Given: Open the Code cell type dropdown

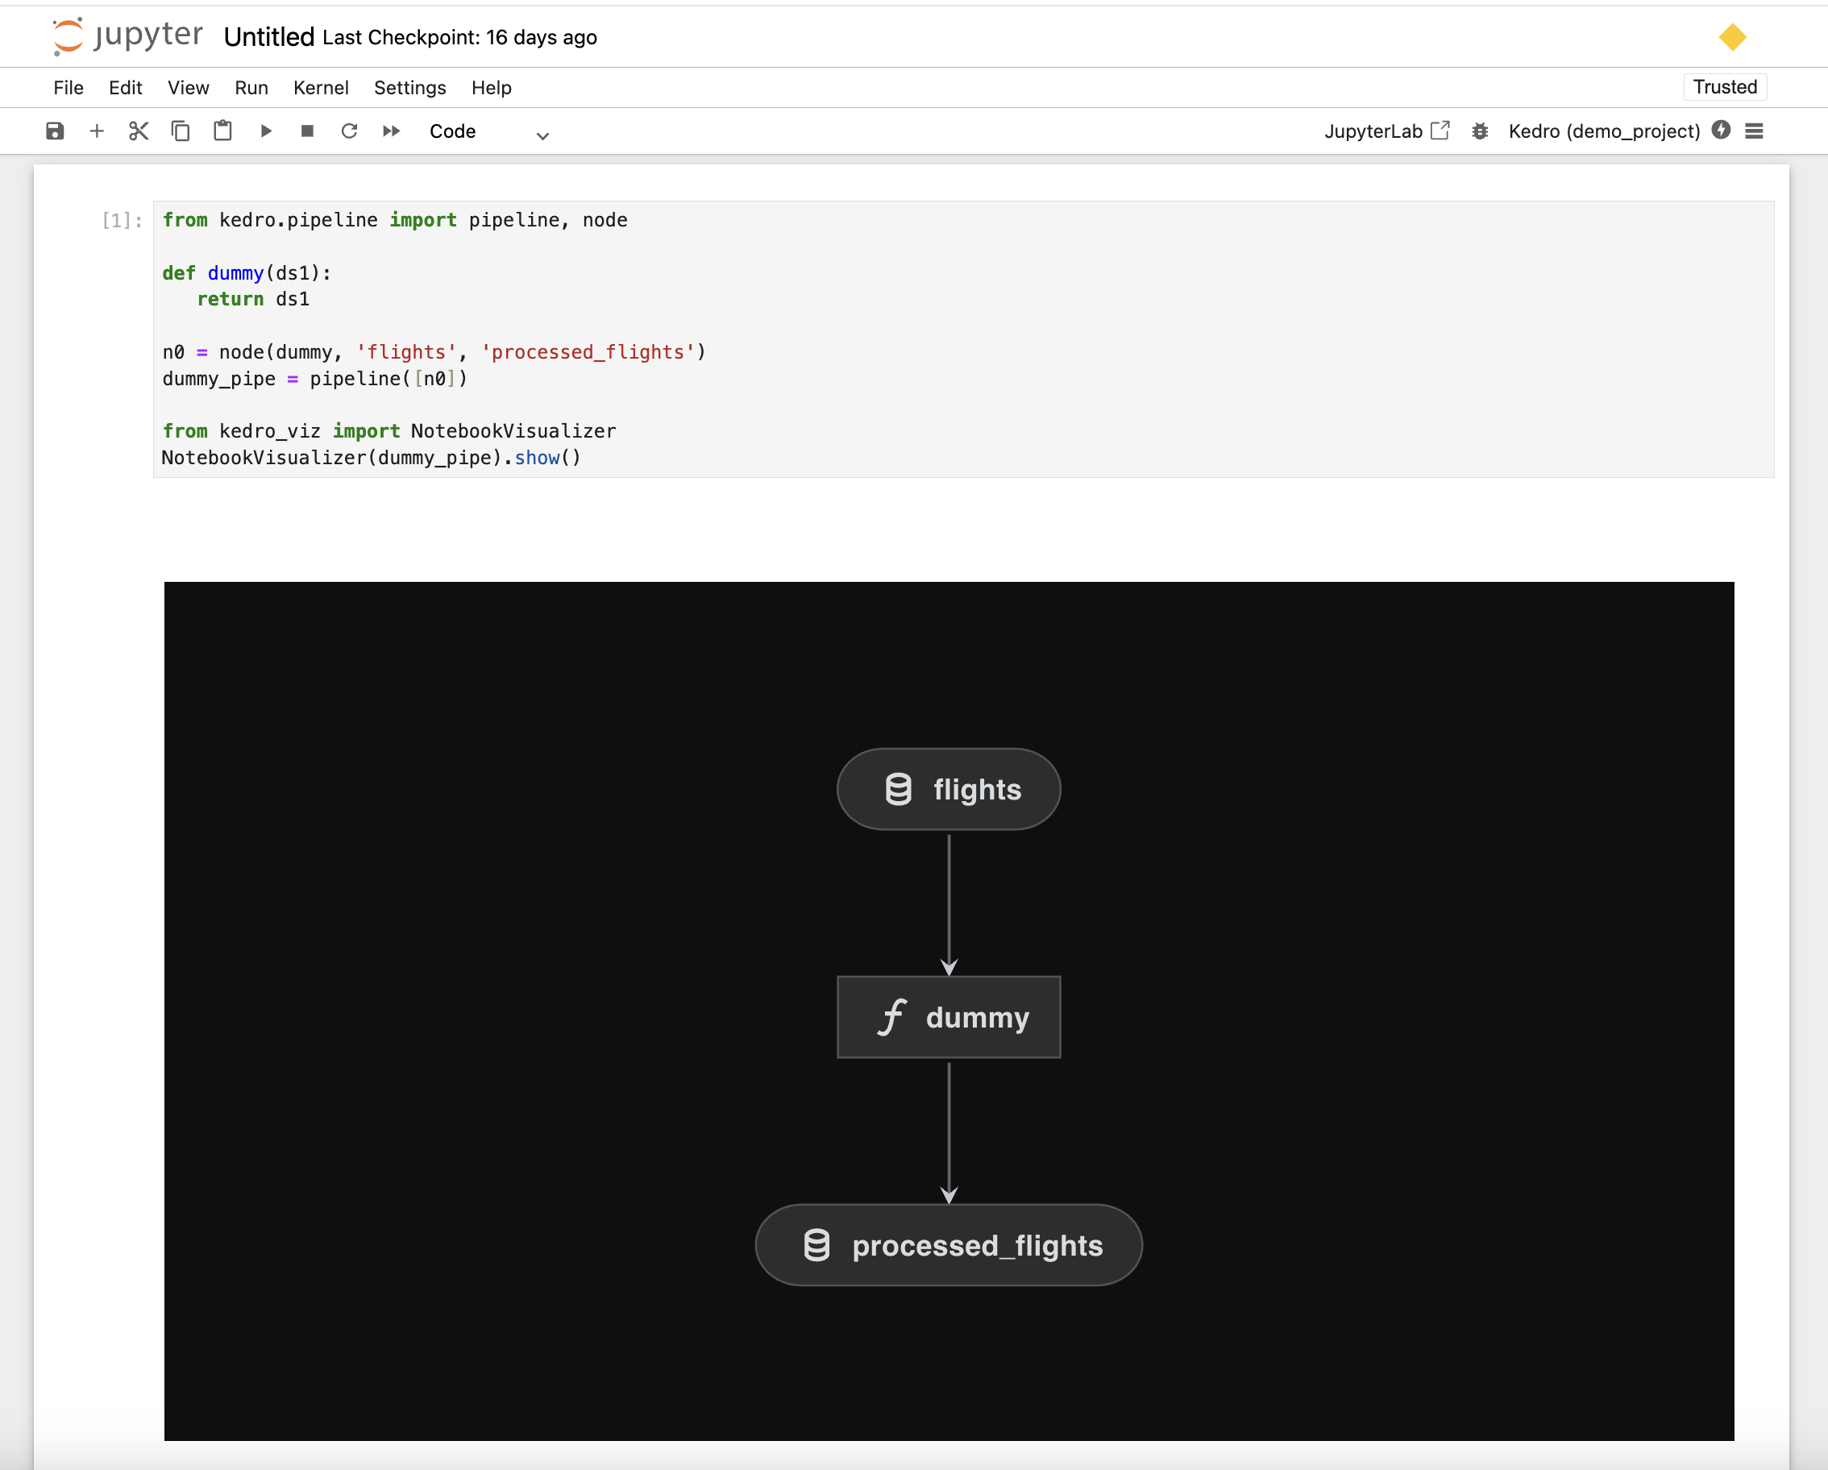Looking at the screenshot, I should point(489,131).
